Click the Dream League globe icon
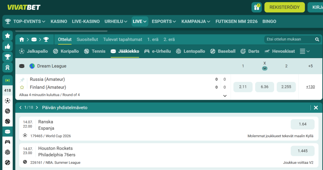 coord(32,66)
